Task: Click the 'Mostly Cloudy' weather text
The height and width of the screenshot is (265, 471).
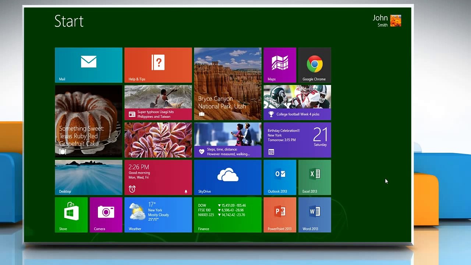Action: coord(159,215)
